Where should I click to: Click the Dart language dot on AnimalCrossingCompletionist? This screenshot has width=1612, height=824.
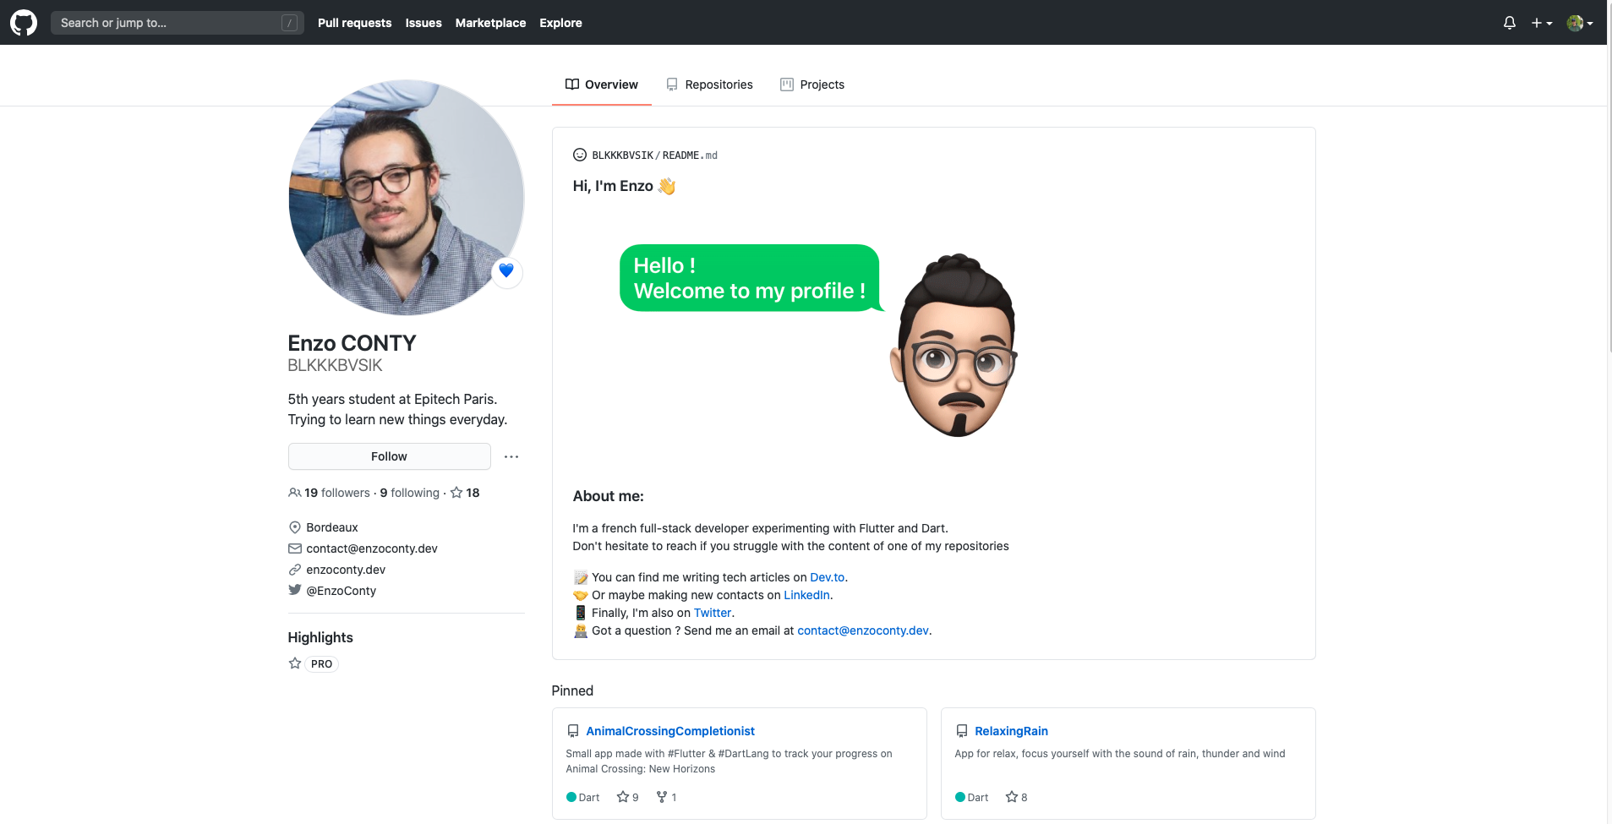pyautogui.click(x=571, y=797)
